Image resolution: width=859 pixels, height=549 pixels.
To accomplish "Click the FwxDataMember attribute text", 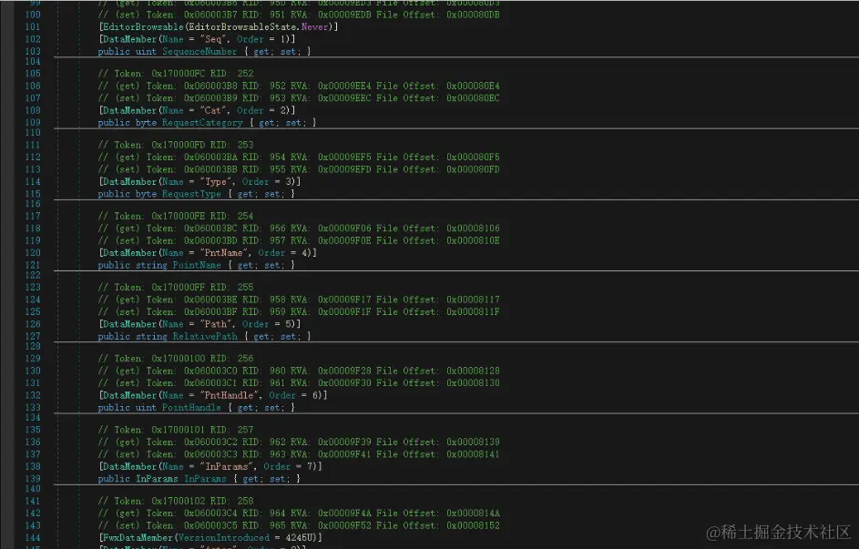I will click(x=138, y=537).
